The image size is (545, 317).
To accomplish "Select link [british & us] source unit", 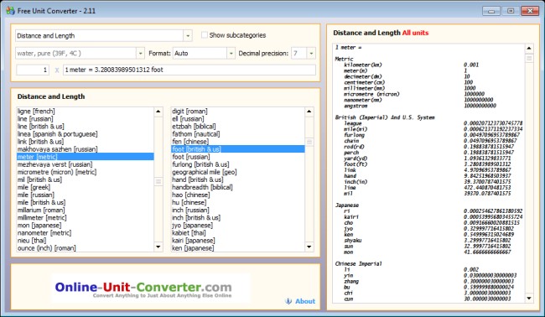I will pyautogui.click(x=86, y=142).
